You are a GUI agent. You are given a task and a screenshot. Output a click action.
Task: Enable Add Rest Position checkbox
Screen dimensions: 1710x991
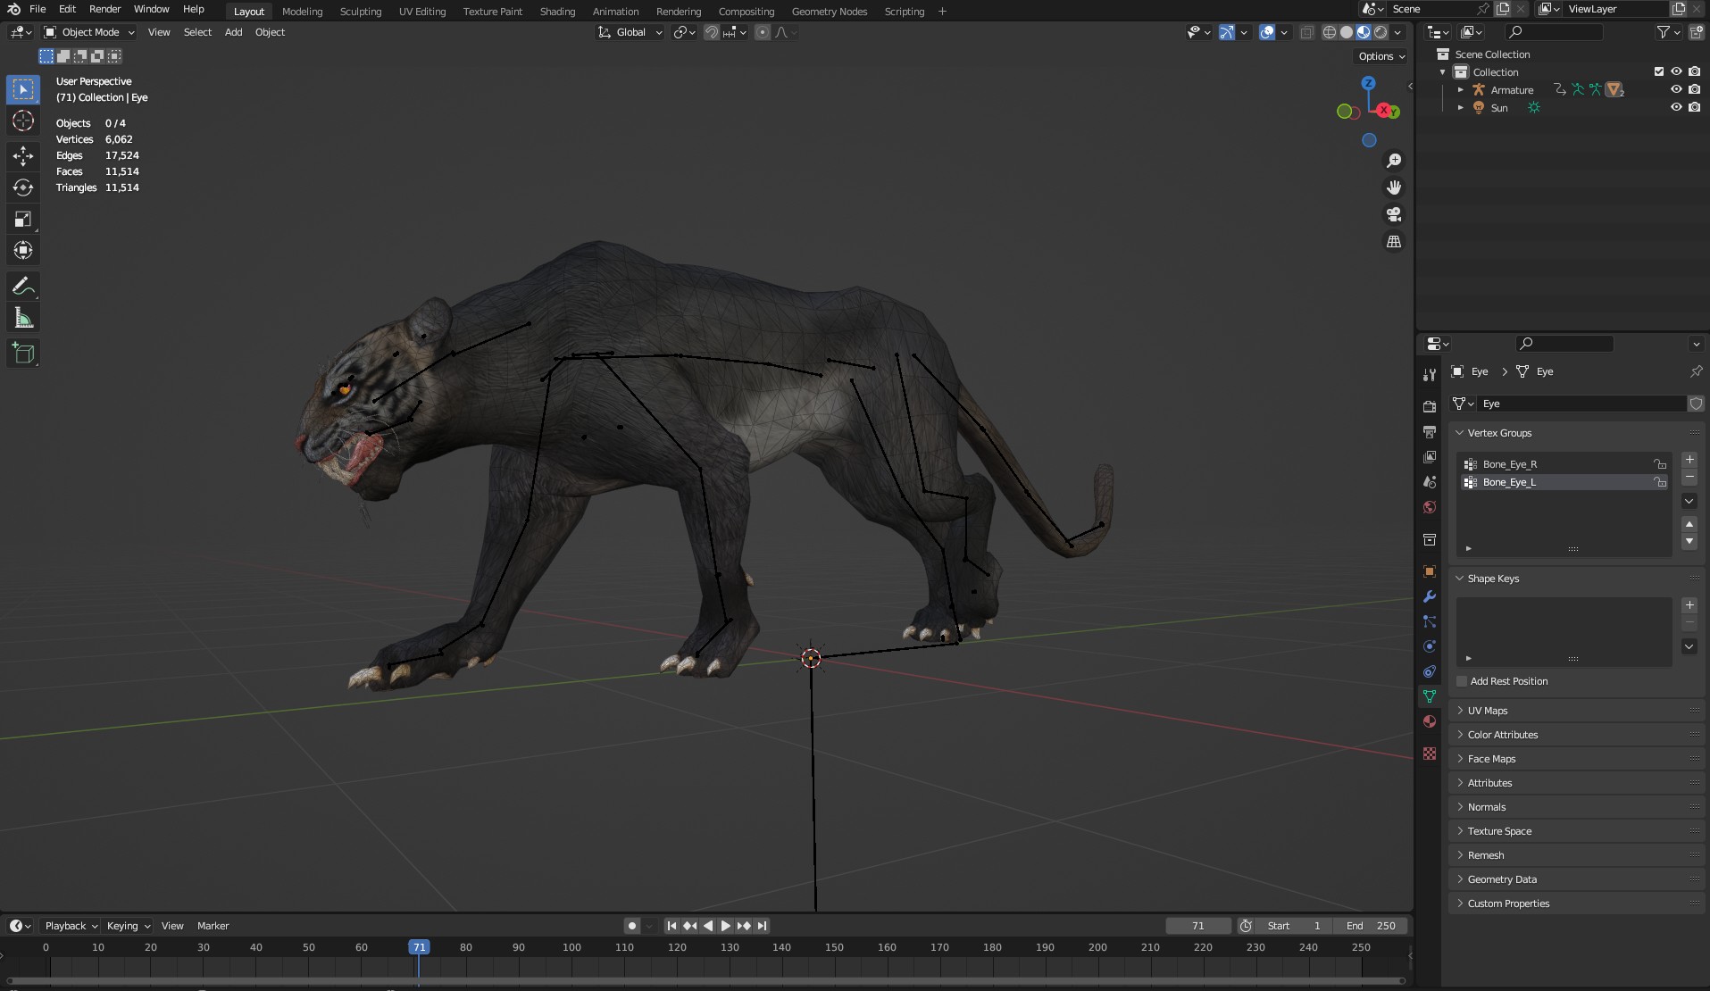click(x=1462, y=681)
